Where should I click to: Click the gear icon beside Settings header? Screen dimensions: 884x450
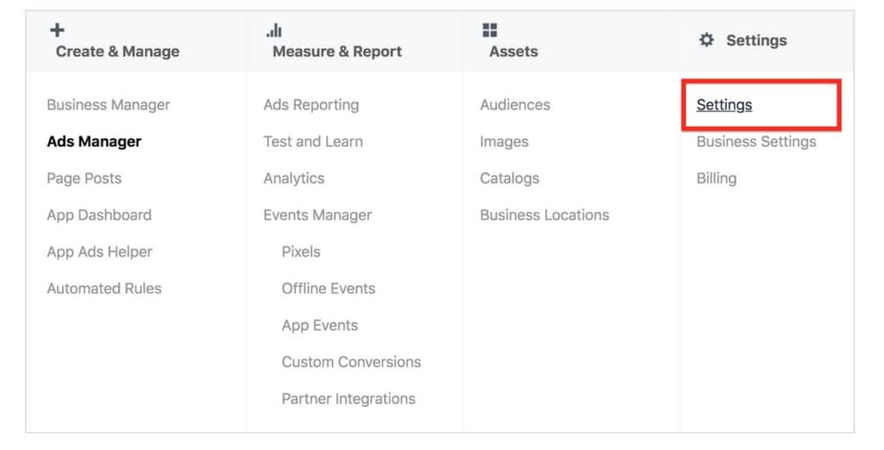click(x=706, y=40)
